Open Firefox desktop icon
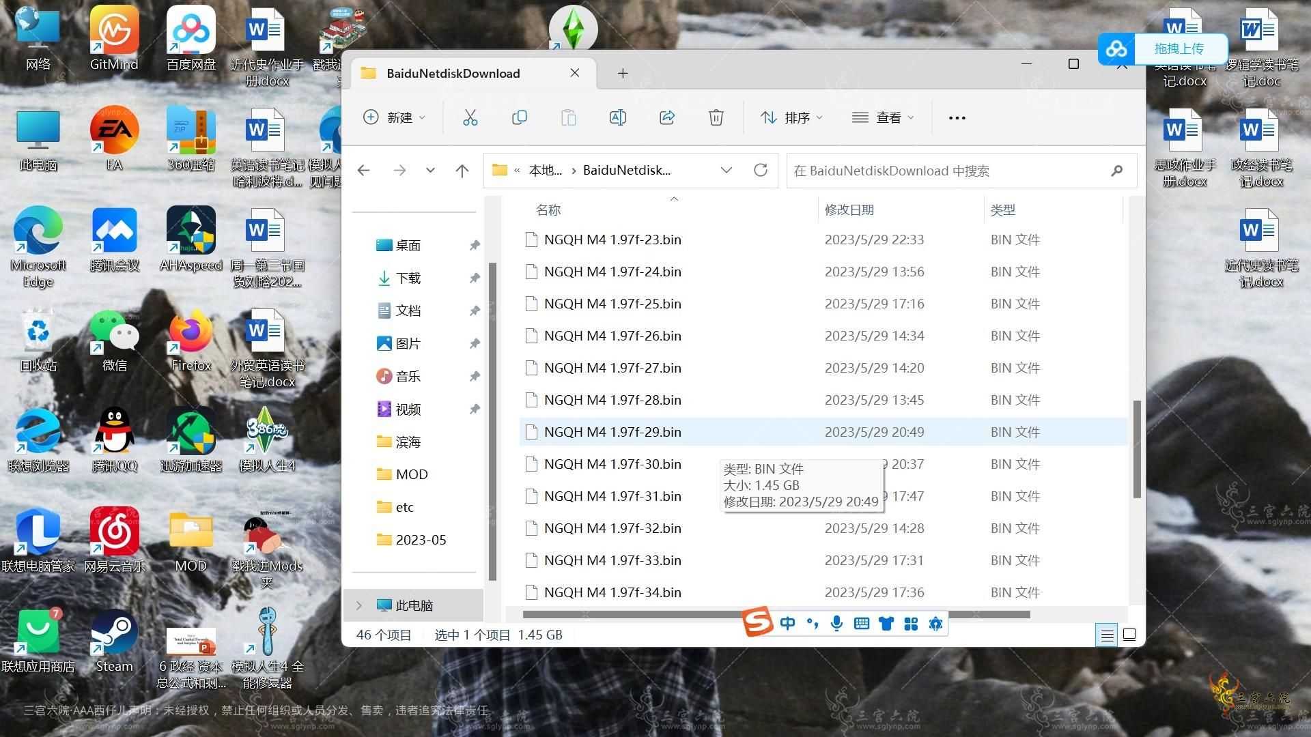The image size is (1311, 737). [191, 340]
